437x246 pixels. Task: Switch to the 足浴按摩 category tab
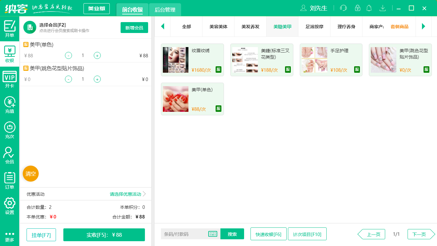(x=314, y=27)
